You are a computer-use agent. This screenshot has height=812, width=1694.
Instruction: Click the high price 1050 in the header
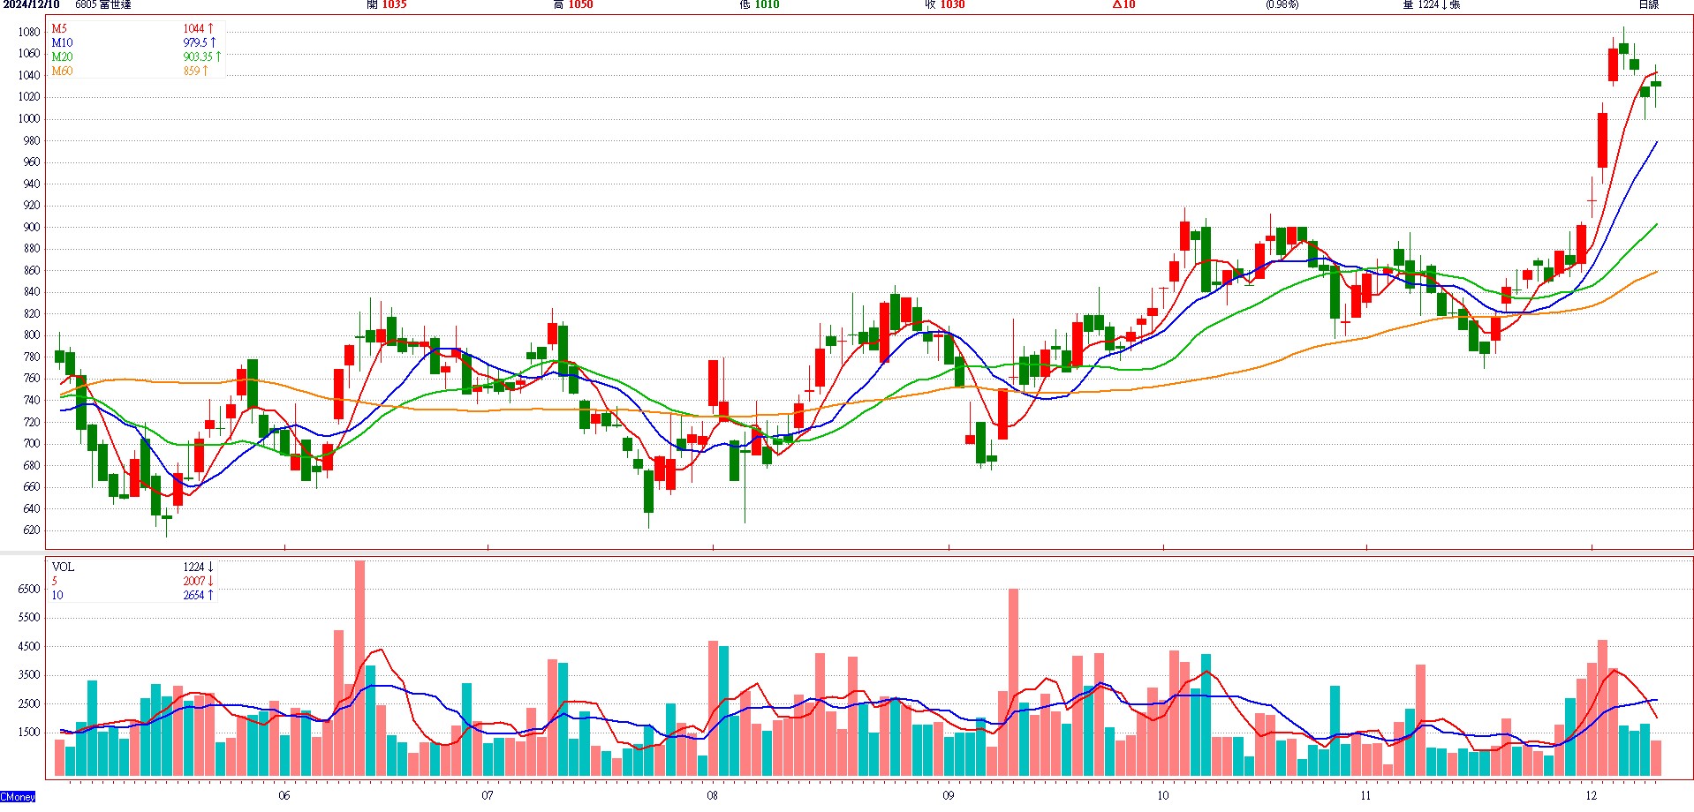[580, 4]
